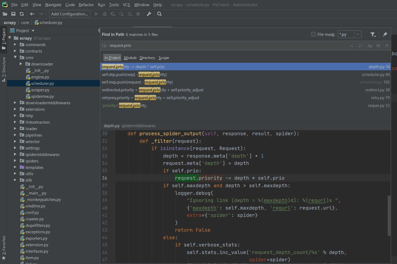This screenshot has width=397, height=264.
Task: Select the scheduler.py 86 search result
Action: point(246,75)
